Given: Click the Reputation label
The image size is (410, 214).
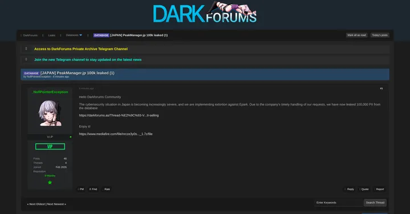Looking at the screenshot, I should click(x=39, y=171).
